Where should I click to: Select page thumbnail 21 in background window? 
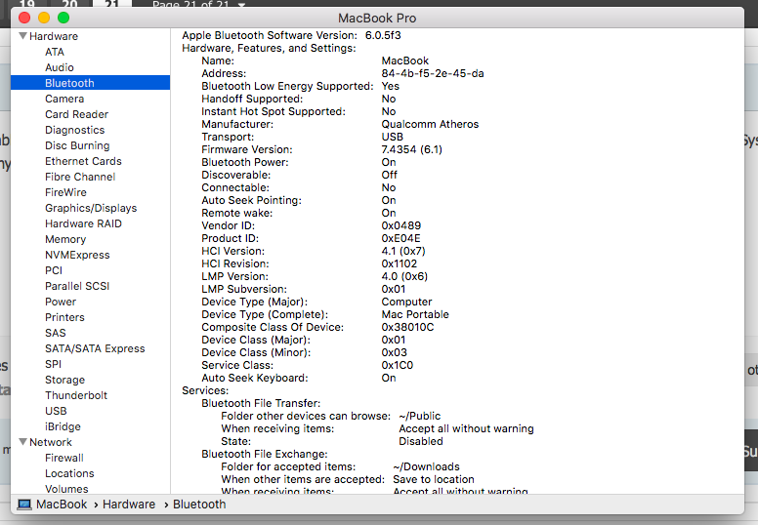(111, 4)
